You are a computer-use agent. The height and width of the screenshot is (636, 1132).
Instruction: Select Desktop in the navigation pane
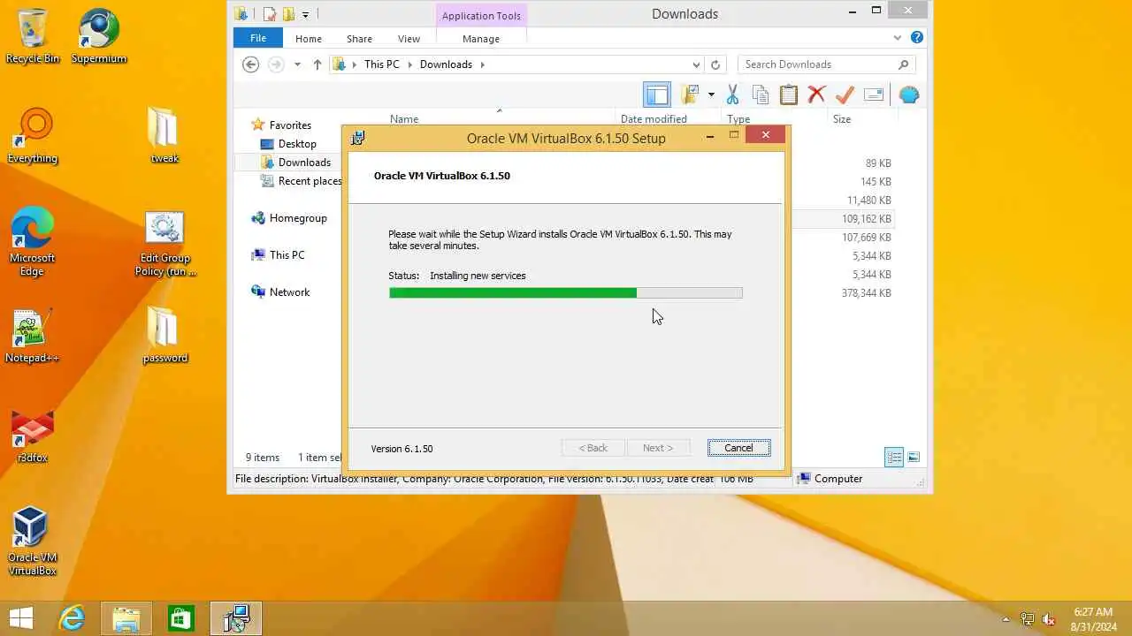(297, 144)
